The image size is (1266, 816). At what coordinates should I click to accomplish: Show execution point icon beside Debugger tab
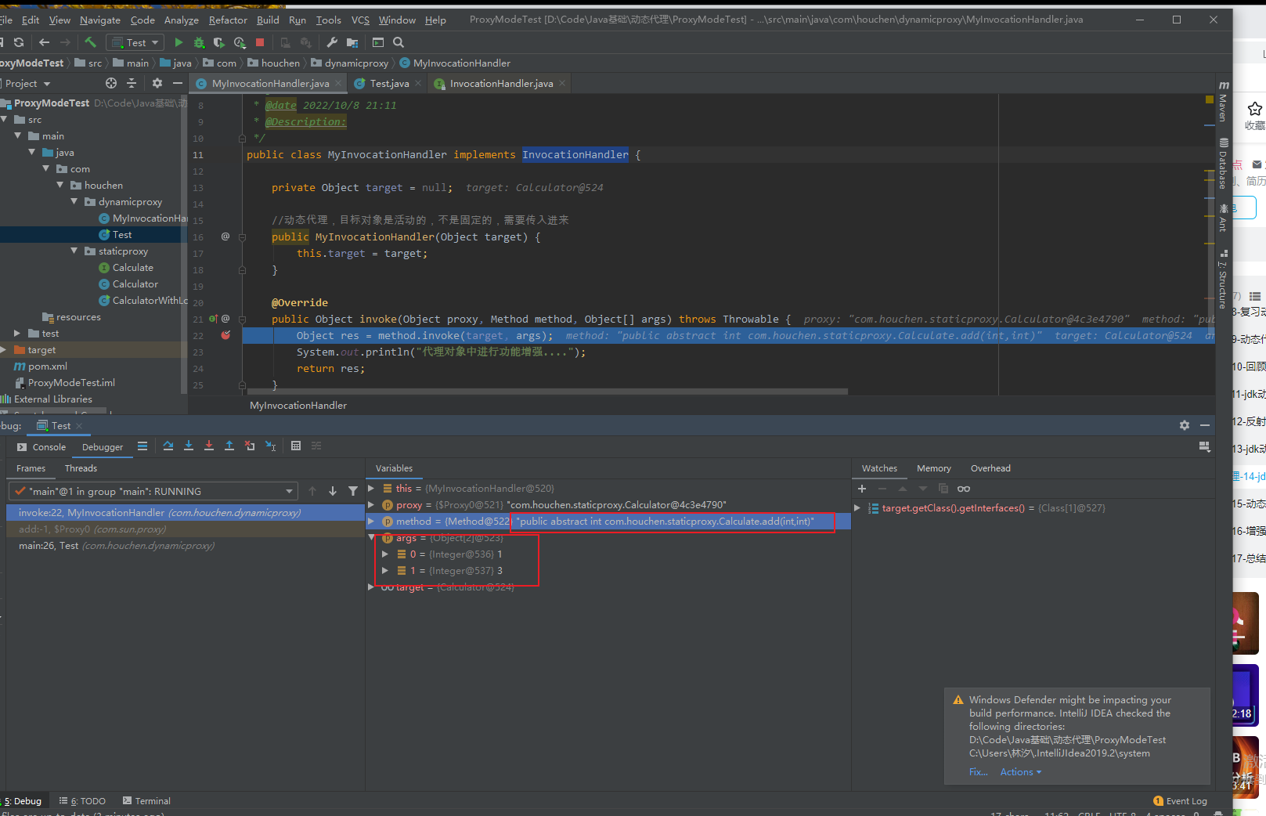click(x=142, y=446)
